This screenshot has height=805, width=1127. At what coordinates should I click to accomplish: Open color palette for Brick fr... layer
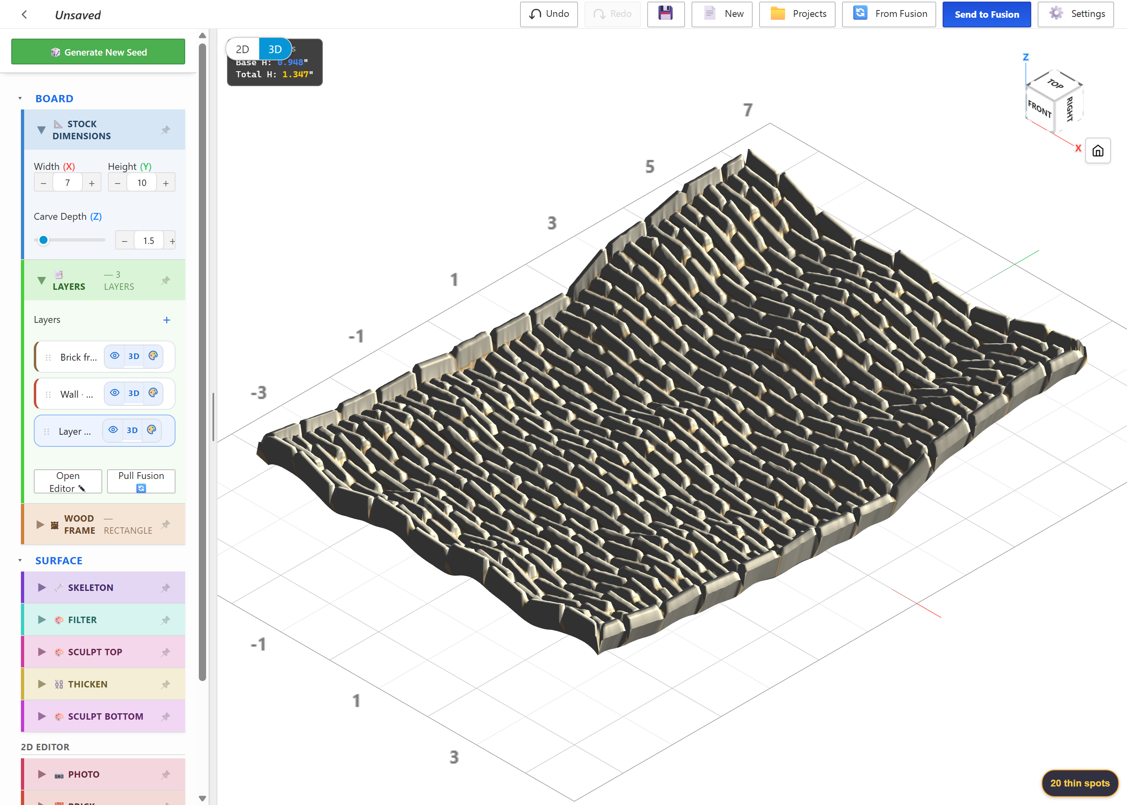(153, 356)
